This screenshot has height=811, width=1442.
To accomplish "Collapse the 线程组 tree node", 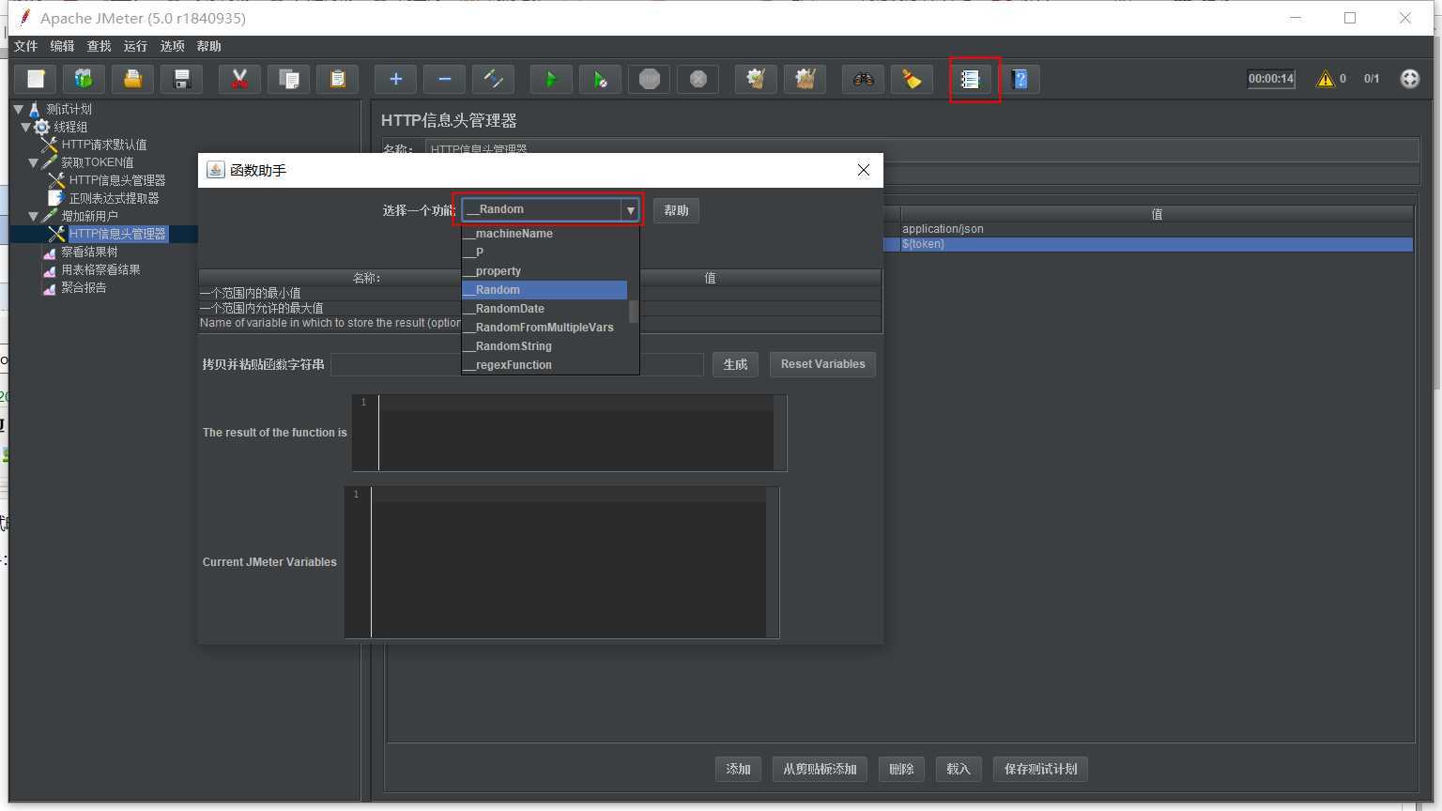I will (26, 127).
